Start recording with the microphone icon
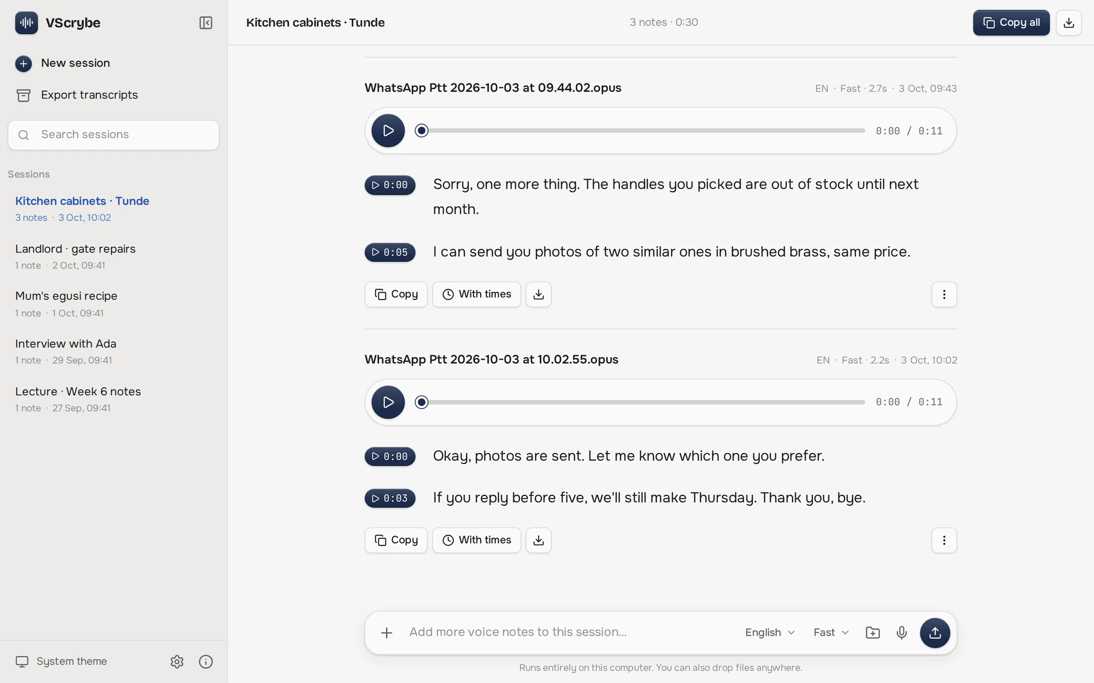This screenshot has height=683, width=1094. [902, 633]
